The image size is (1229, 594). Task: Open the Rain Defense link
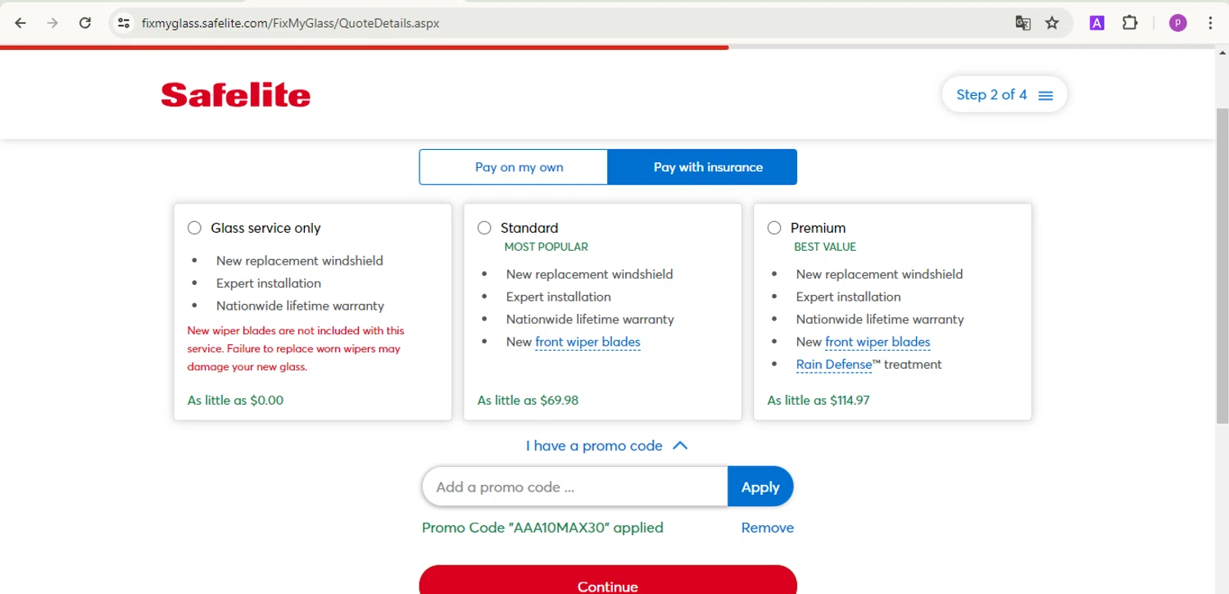[834, 365]
